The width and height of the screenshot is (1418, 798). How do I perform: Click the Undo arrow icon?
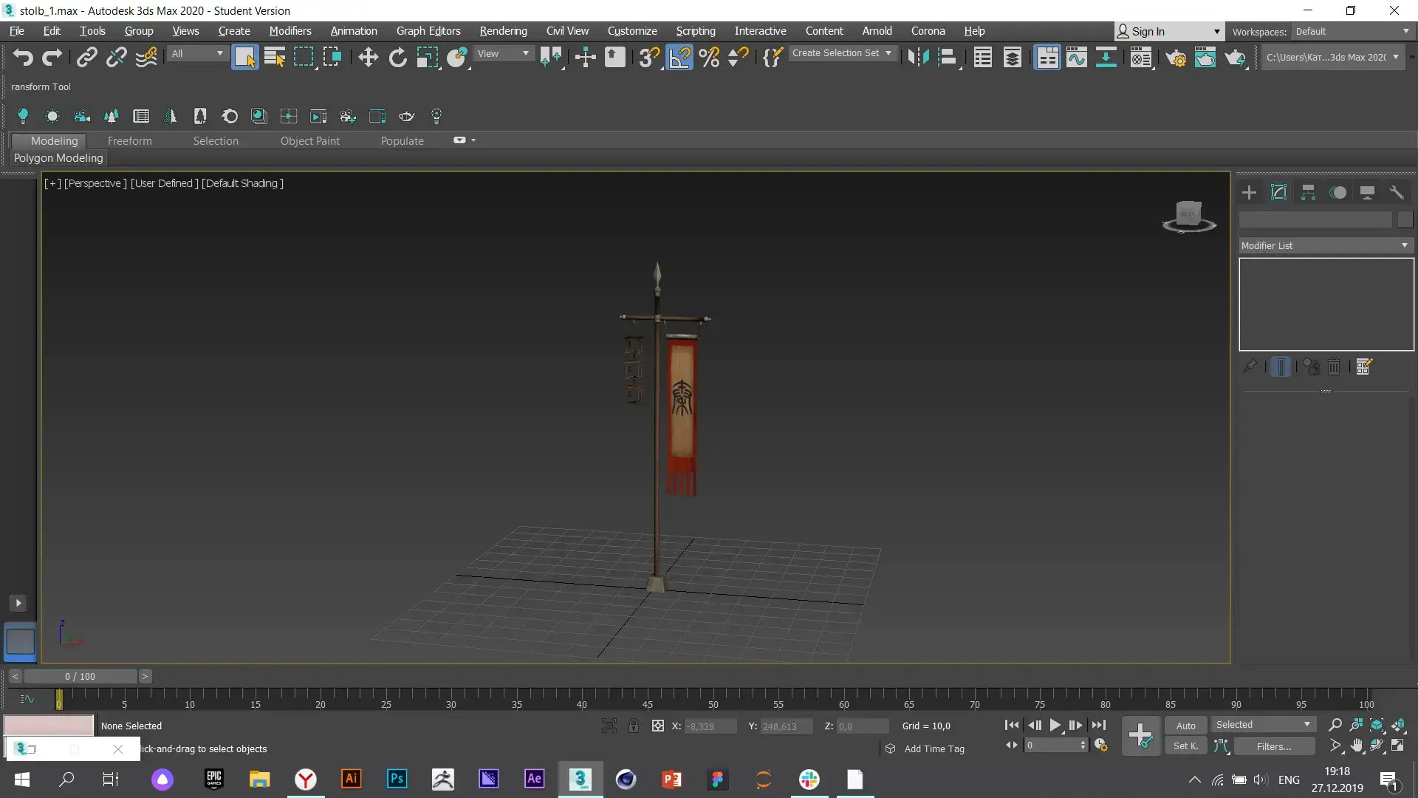[x=23, y=57]
